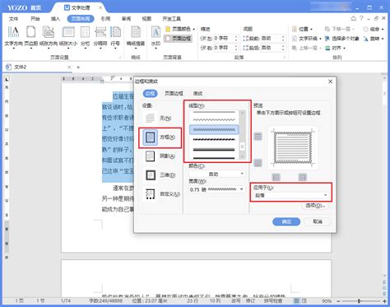Select the 三维(D) 3D border setting
Viewport: 390px width, 307px height.
(x=160, y=175)
